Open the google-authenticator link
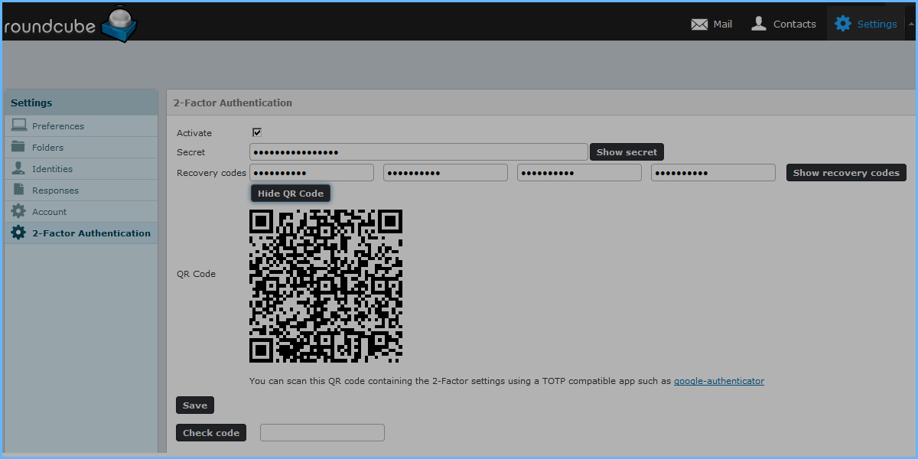 tap(719, 381)
